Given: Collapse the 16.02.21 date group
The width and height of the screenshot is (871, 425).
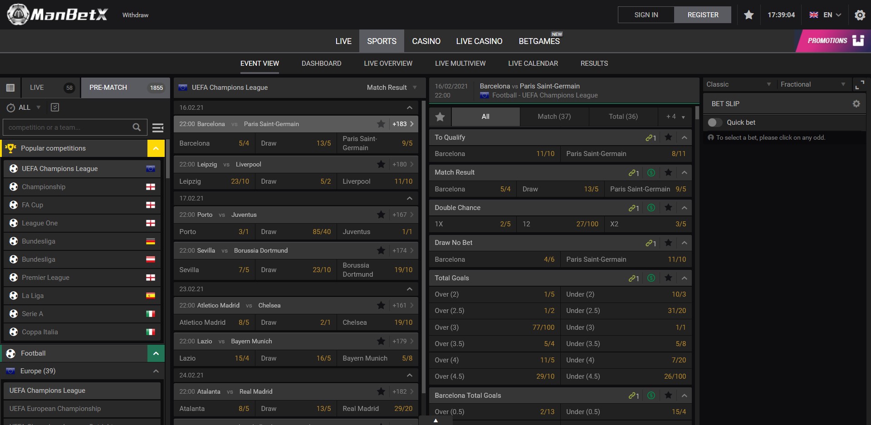Looking at the screenshot, I should point(409,107).
